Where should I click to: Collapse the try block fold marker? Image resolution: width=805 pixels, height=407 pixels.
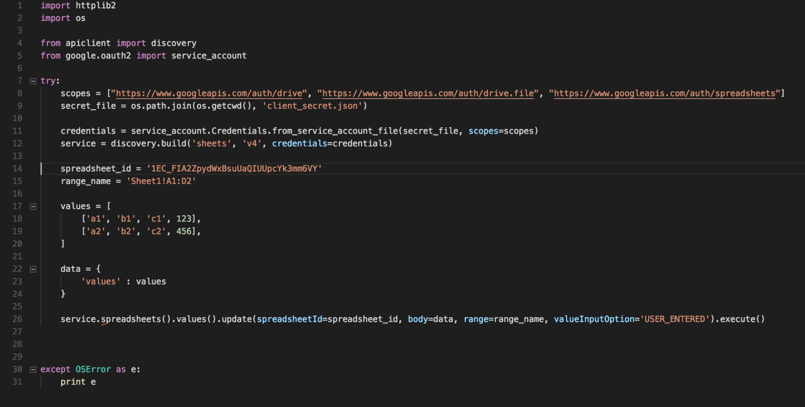tap(33, 81)
